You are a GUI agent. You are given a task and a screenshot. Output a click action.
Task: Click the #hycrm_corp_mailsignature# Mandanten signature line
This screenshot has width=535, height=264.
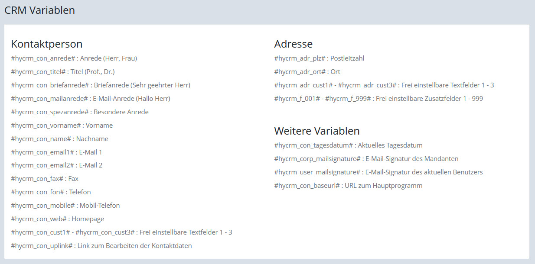tap(366, 159)
